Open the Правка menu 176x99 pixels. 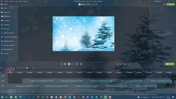coord(6,1)
